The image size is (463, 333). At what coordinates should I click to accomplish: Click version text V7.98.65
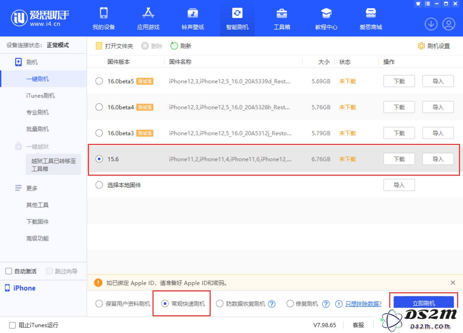tap(325, 325)
